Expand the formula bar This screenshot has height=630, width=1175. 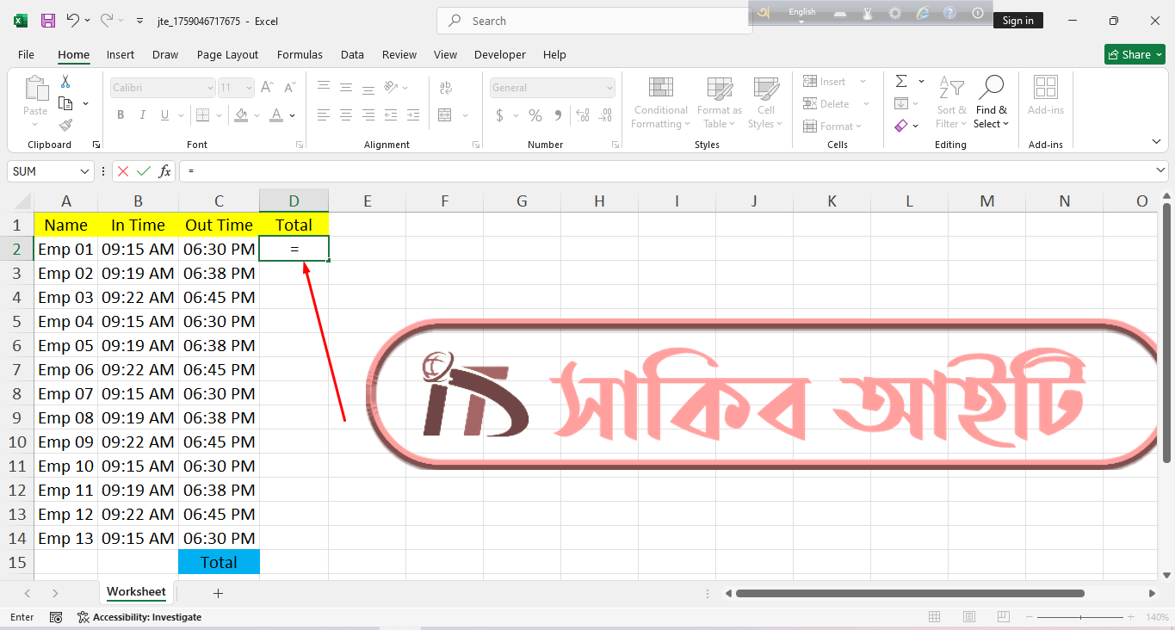pos(1161,171)
